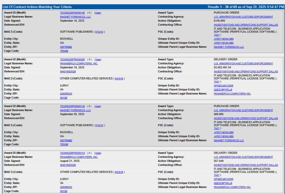Screen dimensions: 285x194
Task: Select the $89,985 action obligation value
Action: click(219, 114)
